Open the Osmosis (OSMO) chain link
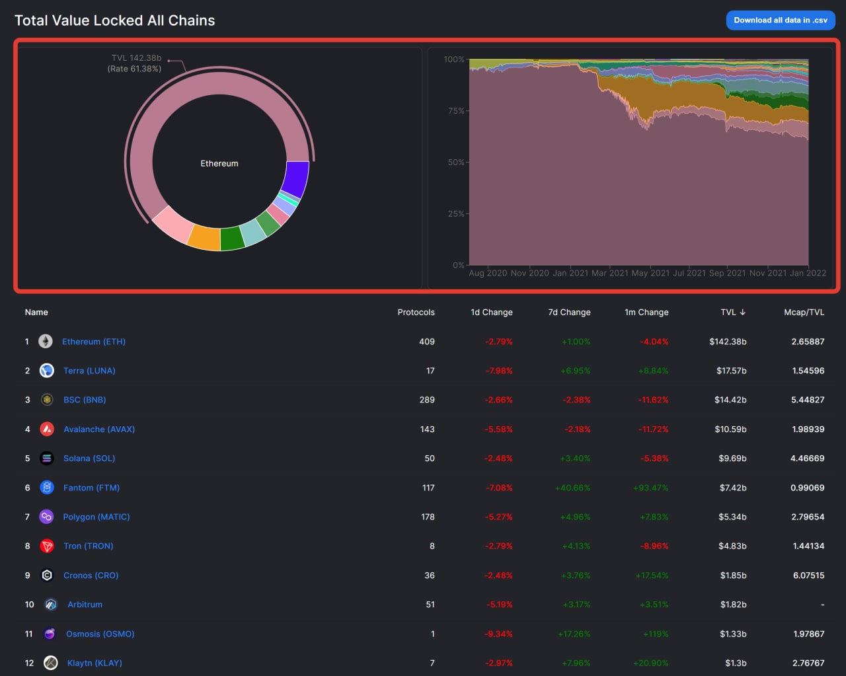846x676 pixels. [x=100, y=634]
